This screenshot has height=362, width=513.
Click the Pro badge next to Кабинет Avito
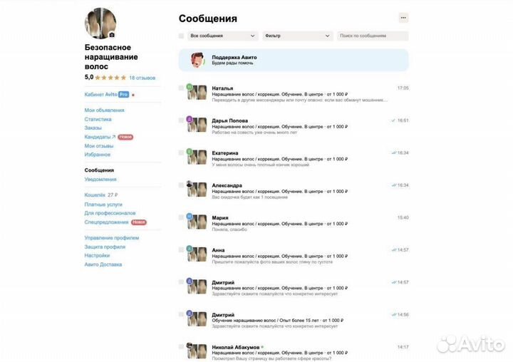[x=124, y=95]
